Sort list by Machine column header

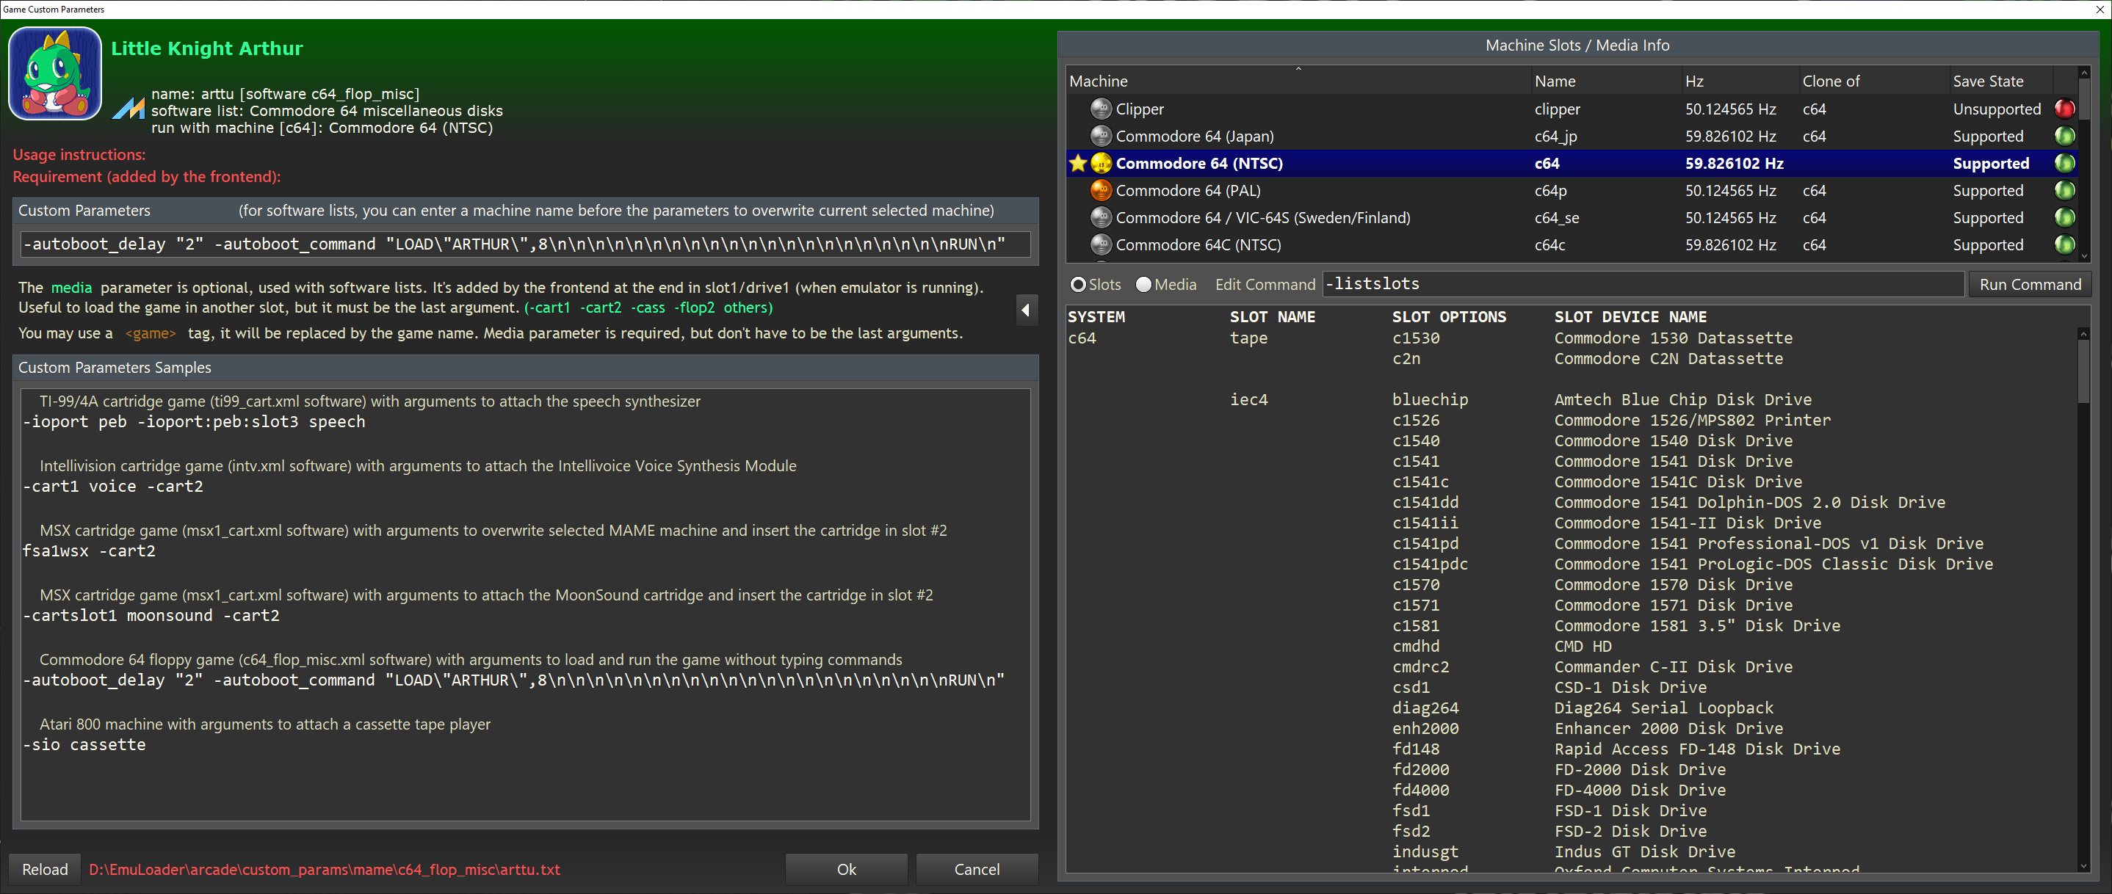1099,81
